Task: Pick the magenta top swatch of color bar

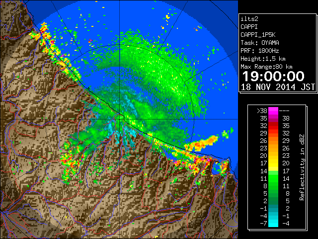Action: [x=273, y=111]
